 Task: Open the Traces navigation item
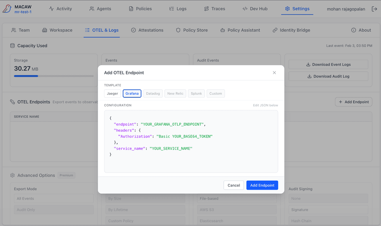214,9
